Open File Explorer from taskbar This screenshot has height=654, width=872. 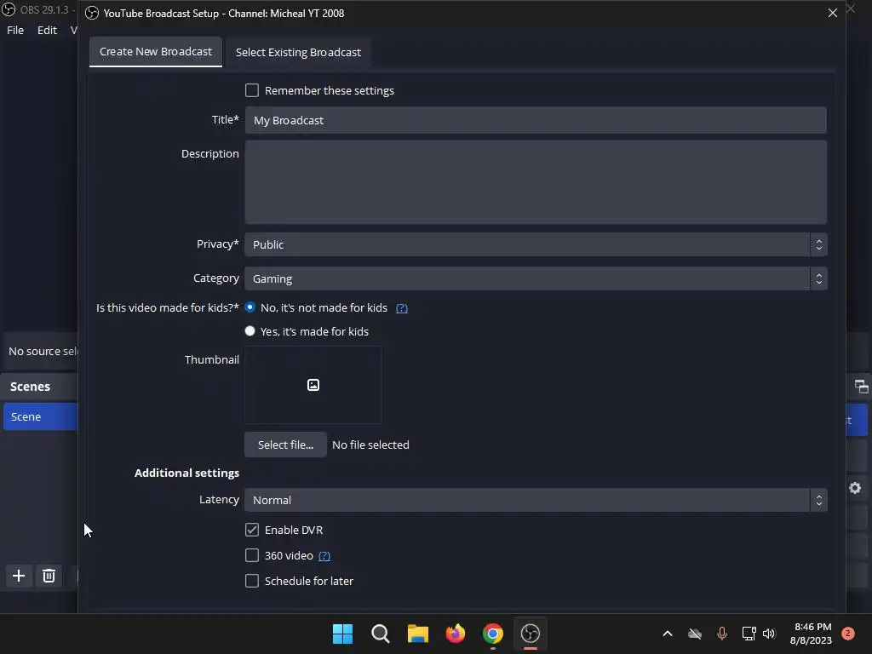[x=417, y=634]
